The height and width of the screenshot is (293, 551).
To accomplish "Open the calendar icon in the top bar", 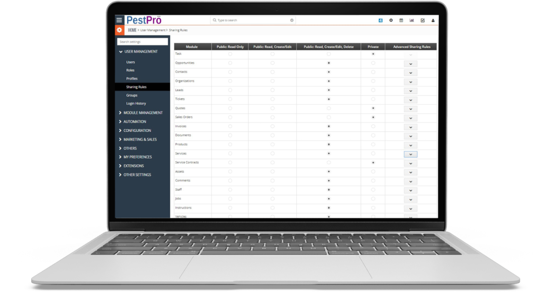I will 401,20.
